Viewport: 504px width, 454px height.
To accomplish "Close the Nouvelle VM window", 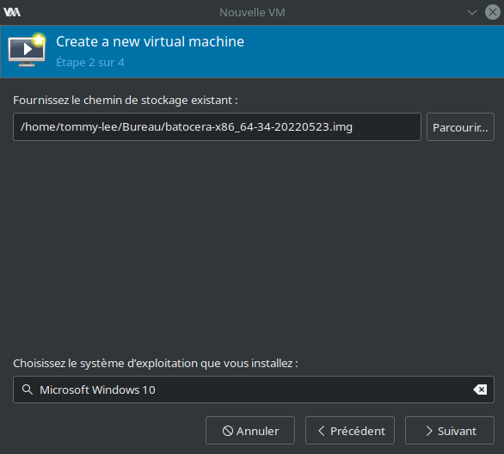I will tap(493, 12).
